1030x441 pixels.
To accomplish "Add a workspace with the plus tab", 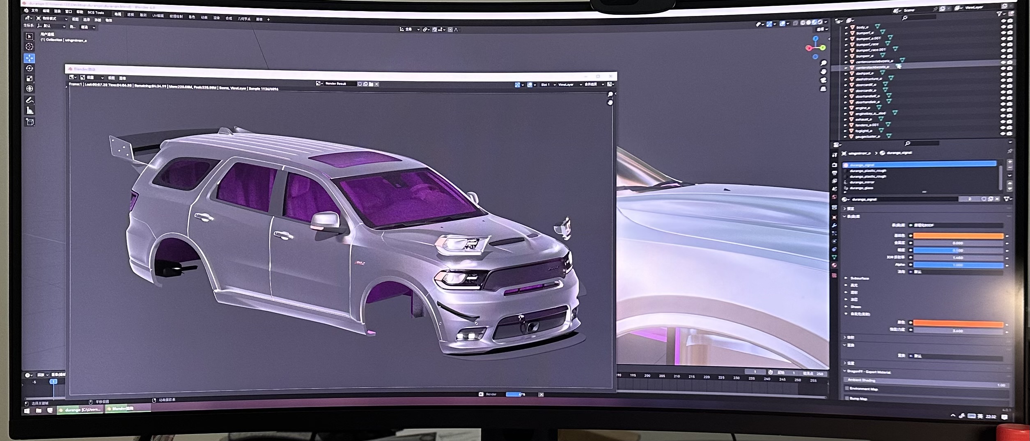I will tap(268, 19).
